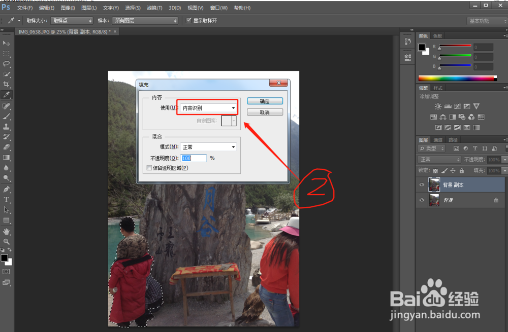Select the Path Selection tool
This screenshot has width=508, height=332.
[x=6, y=210]
